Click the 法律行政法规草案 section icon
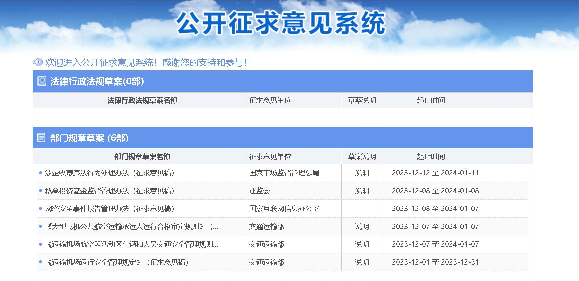 pos(42,81)
